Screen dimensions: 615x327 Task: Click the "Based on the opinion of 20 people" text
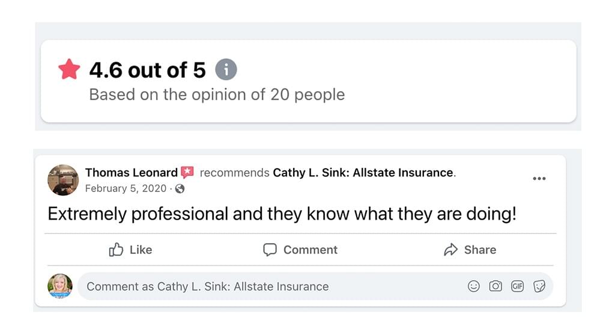217,94
